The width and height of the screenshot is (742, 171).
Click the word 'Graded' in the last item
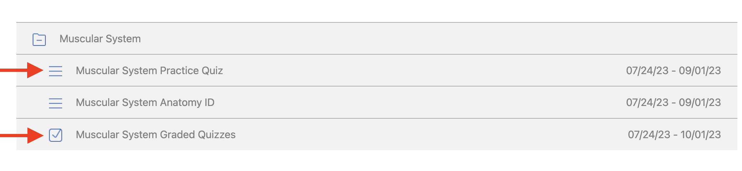pos(177,135)
